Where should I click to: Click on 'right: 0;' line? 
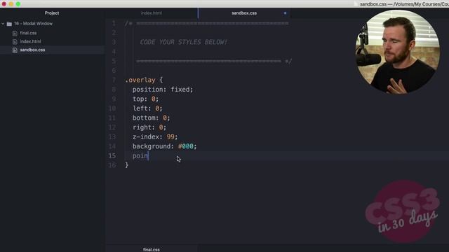click(x=149, y=127)
